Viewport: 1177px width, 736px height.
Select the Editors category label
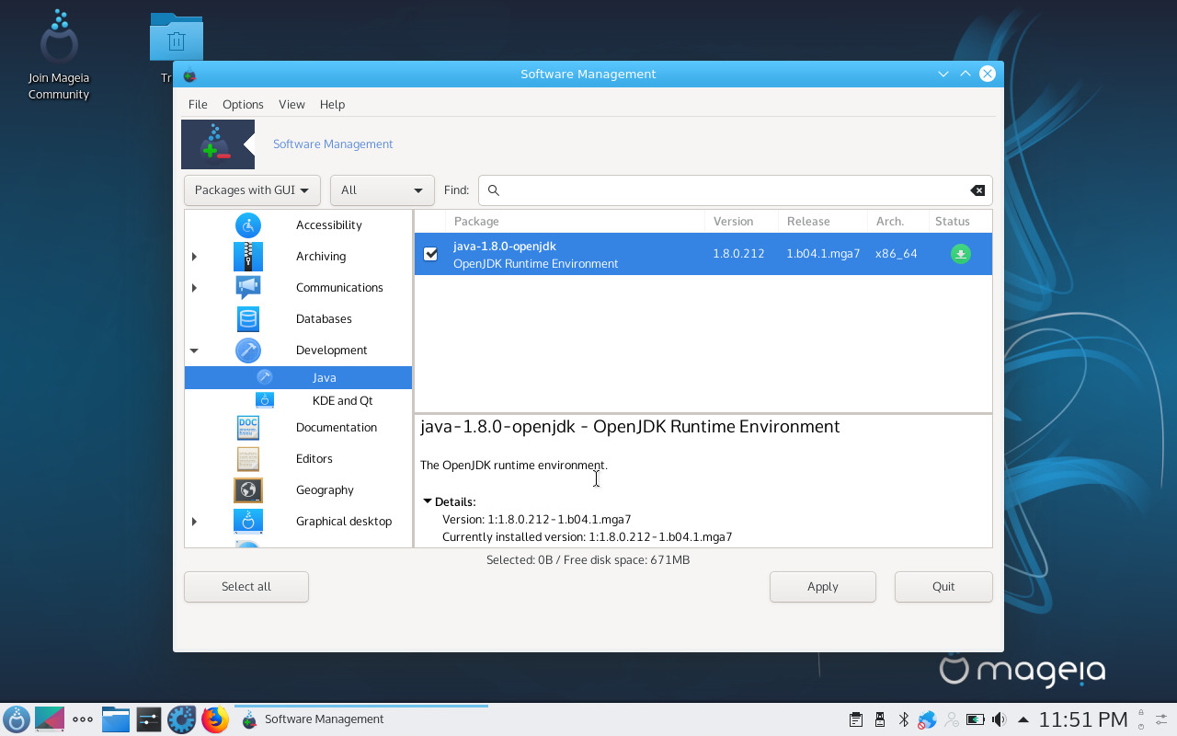[314, 459]
